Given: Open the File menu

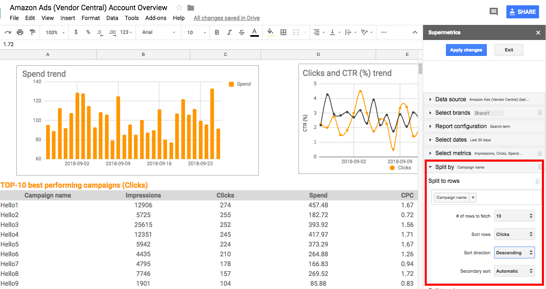Looking at the screenshot, I should coord(14,18).
